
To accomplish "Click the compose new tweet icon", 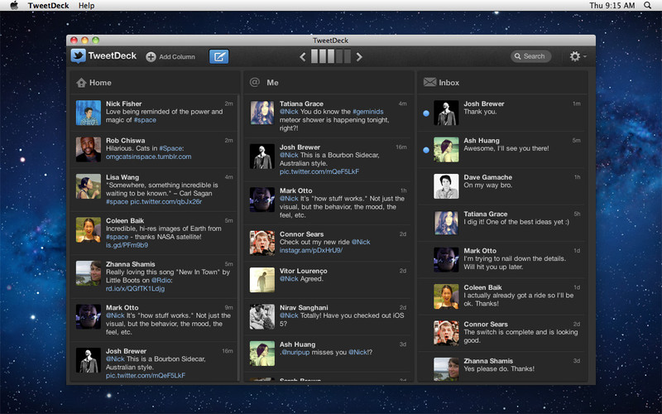I will (218, 56).
